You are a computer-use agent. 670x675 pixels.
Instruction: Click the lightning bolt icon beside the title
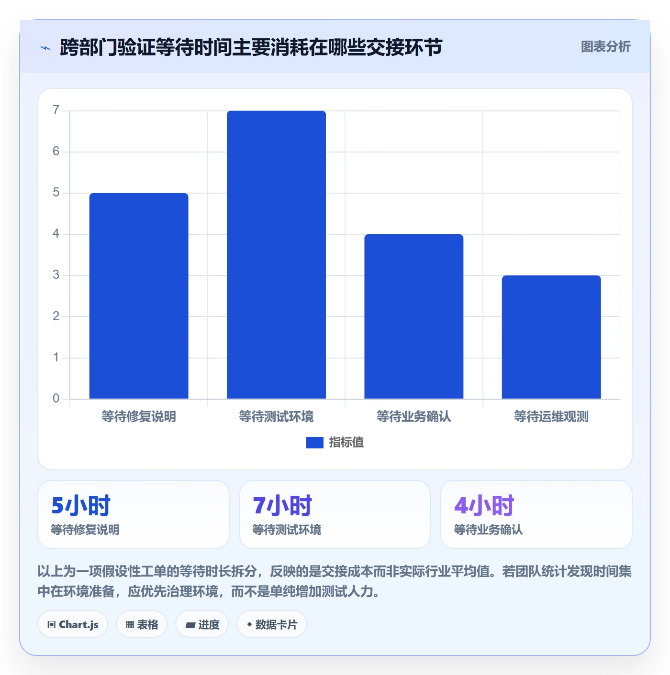(x=45, y=48)
